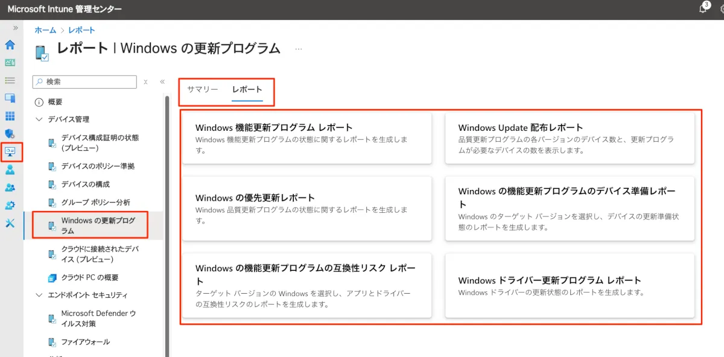Open Windows ドライバー更新プログラム レポート card
Image resolution: width=724 pixels, height=357 pixels.
tap(570, 285)
